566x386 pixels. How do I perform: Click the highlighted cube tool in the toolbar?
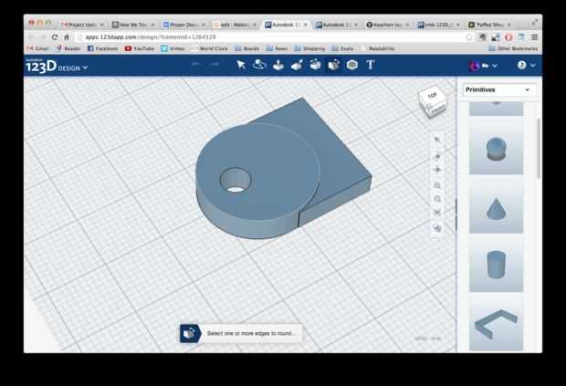pos(333,66)
